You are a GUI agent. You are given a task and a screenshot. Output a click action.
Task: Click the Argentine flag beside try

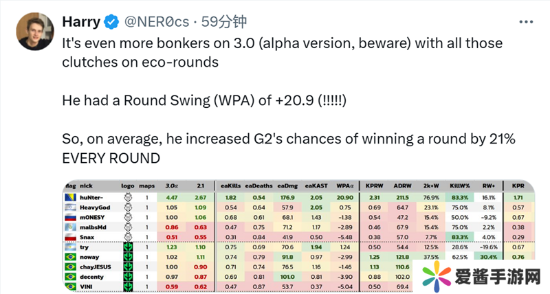pyautogui.click(x=70, y=246)
